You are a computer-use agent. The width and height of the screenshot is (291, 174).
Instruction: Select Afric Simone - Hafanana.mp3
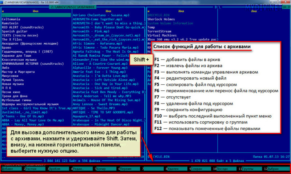(x=97, y=44)
